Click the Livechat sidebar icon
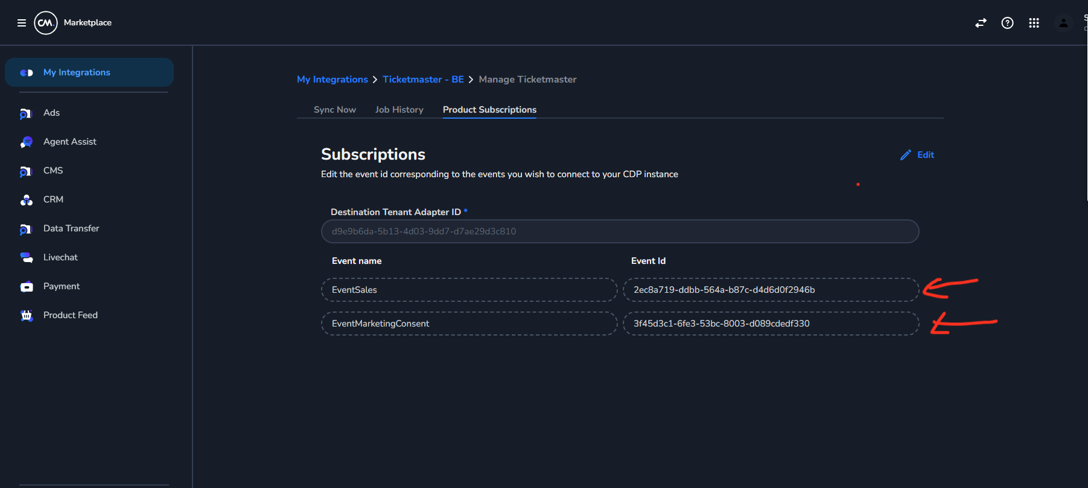Viewport: 1088px width, 488px height. click(27, 258)
